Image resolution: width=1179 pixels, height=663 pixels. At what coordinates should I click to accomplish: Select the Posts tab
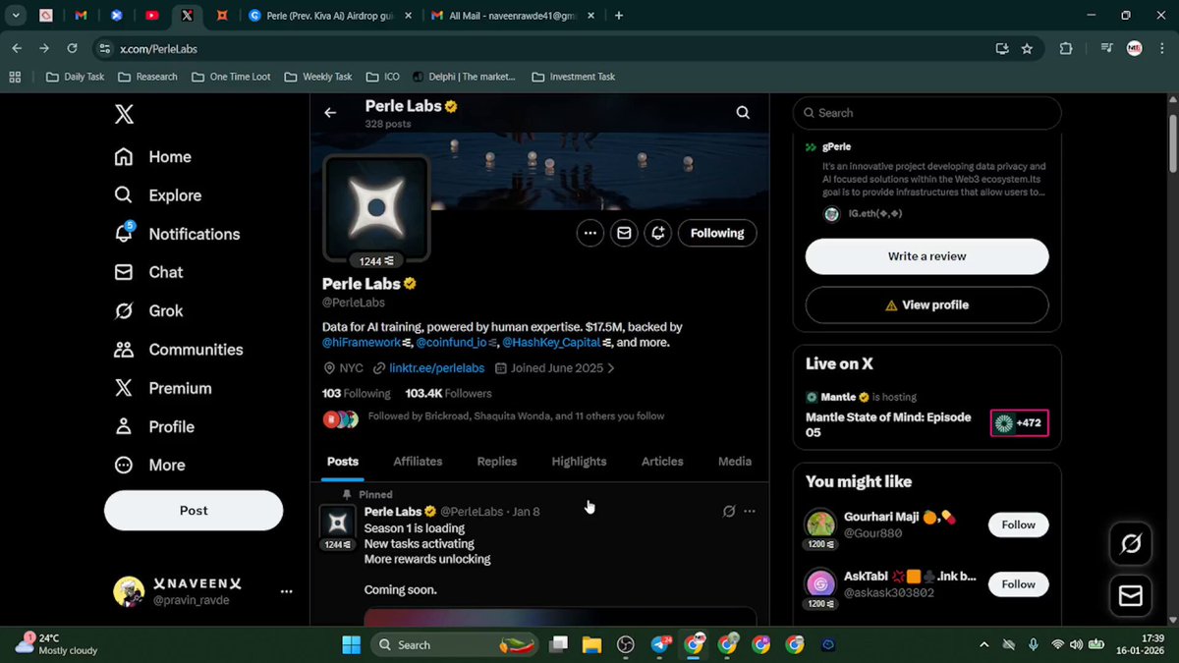point(343,462)
